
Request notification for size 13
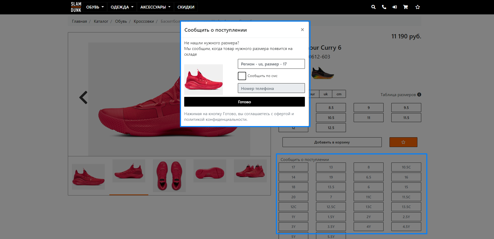(x=331, y=167)
